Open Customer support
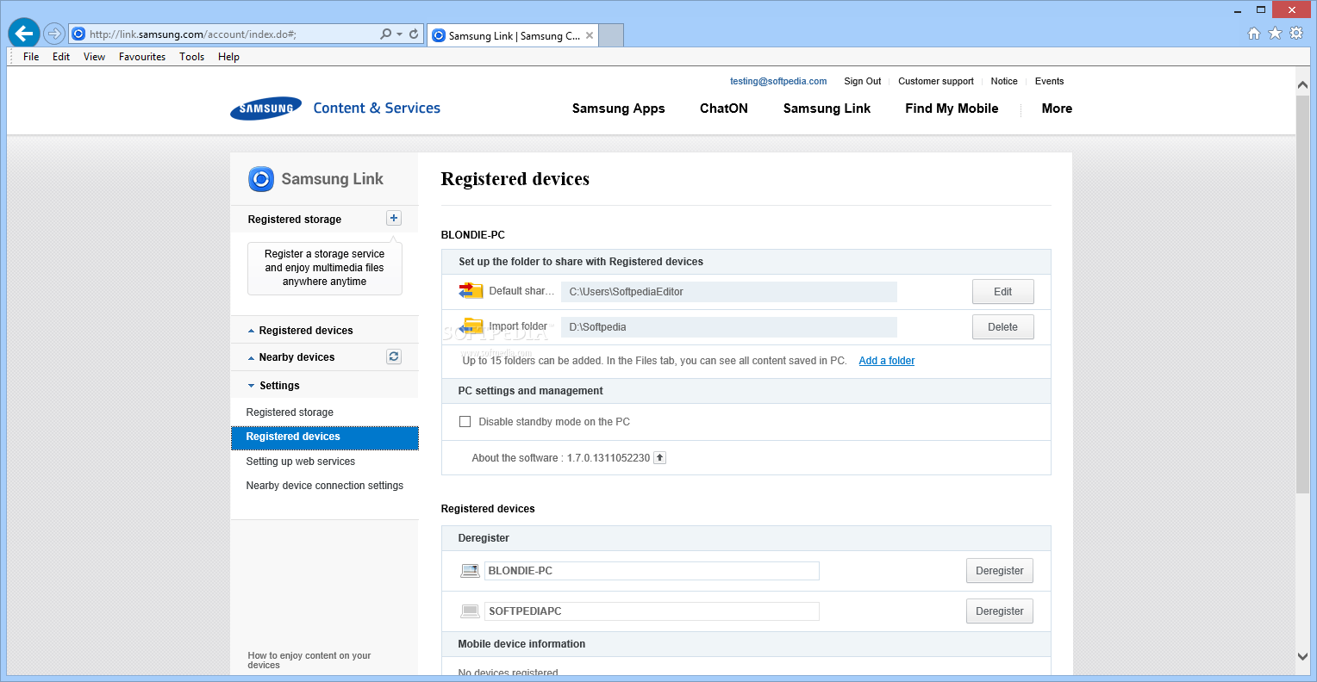Image resolution: width=1317 pixels, height=682 pixels. 936,81
